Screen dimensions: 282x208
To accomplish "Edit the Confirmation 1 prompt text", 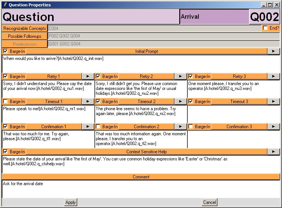I will click(48, 139).
